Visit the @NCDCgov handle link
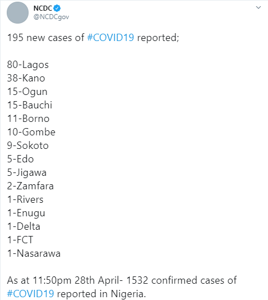268x300 pixels. point(51,17)
